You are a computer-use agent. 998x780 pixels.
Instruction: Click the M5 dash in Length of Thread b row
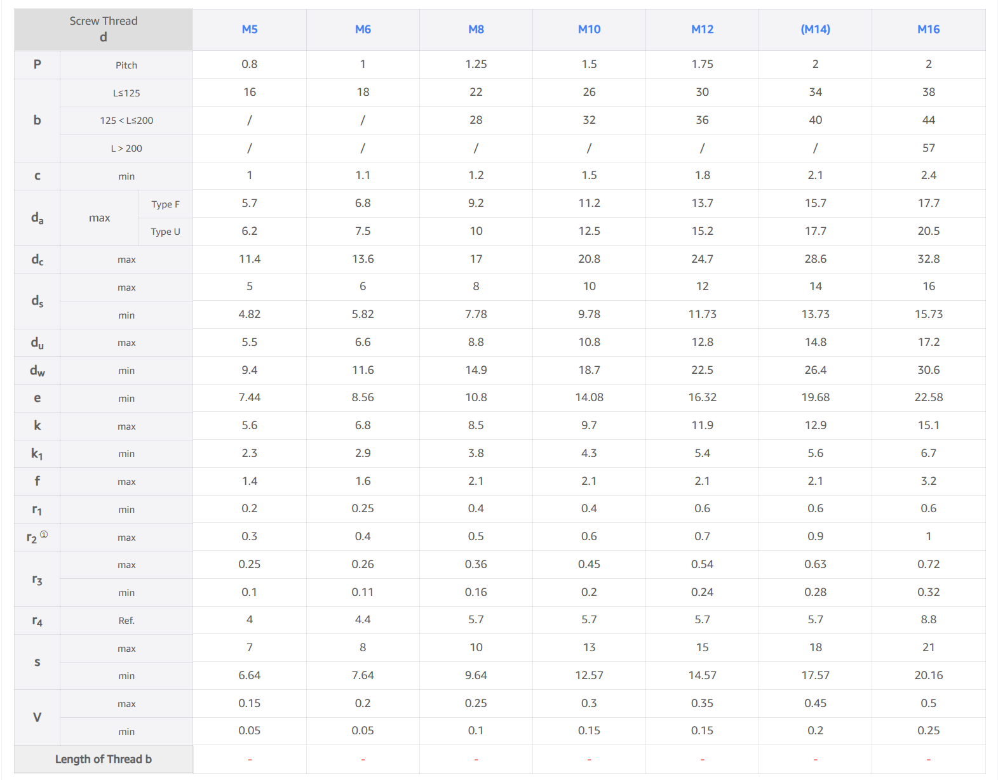pos(249,759)
